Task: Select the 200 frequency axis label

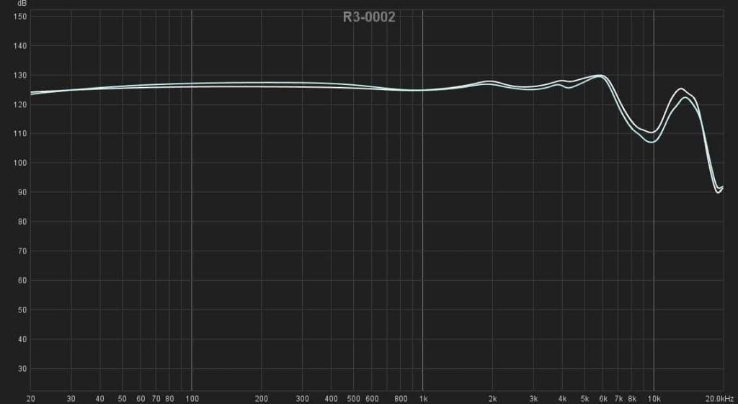Action: tap(261, 399)
